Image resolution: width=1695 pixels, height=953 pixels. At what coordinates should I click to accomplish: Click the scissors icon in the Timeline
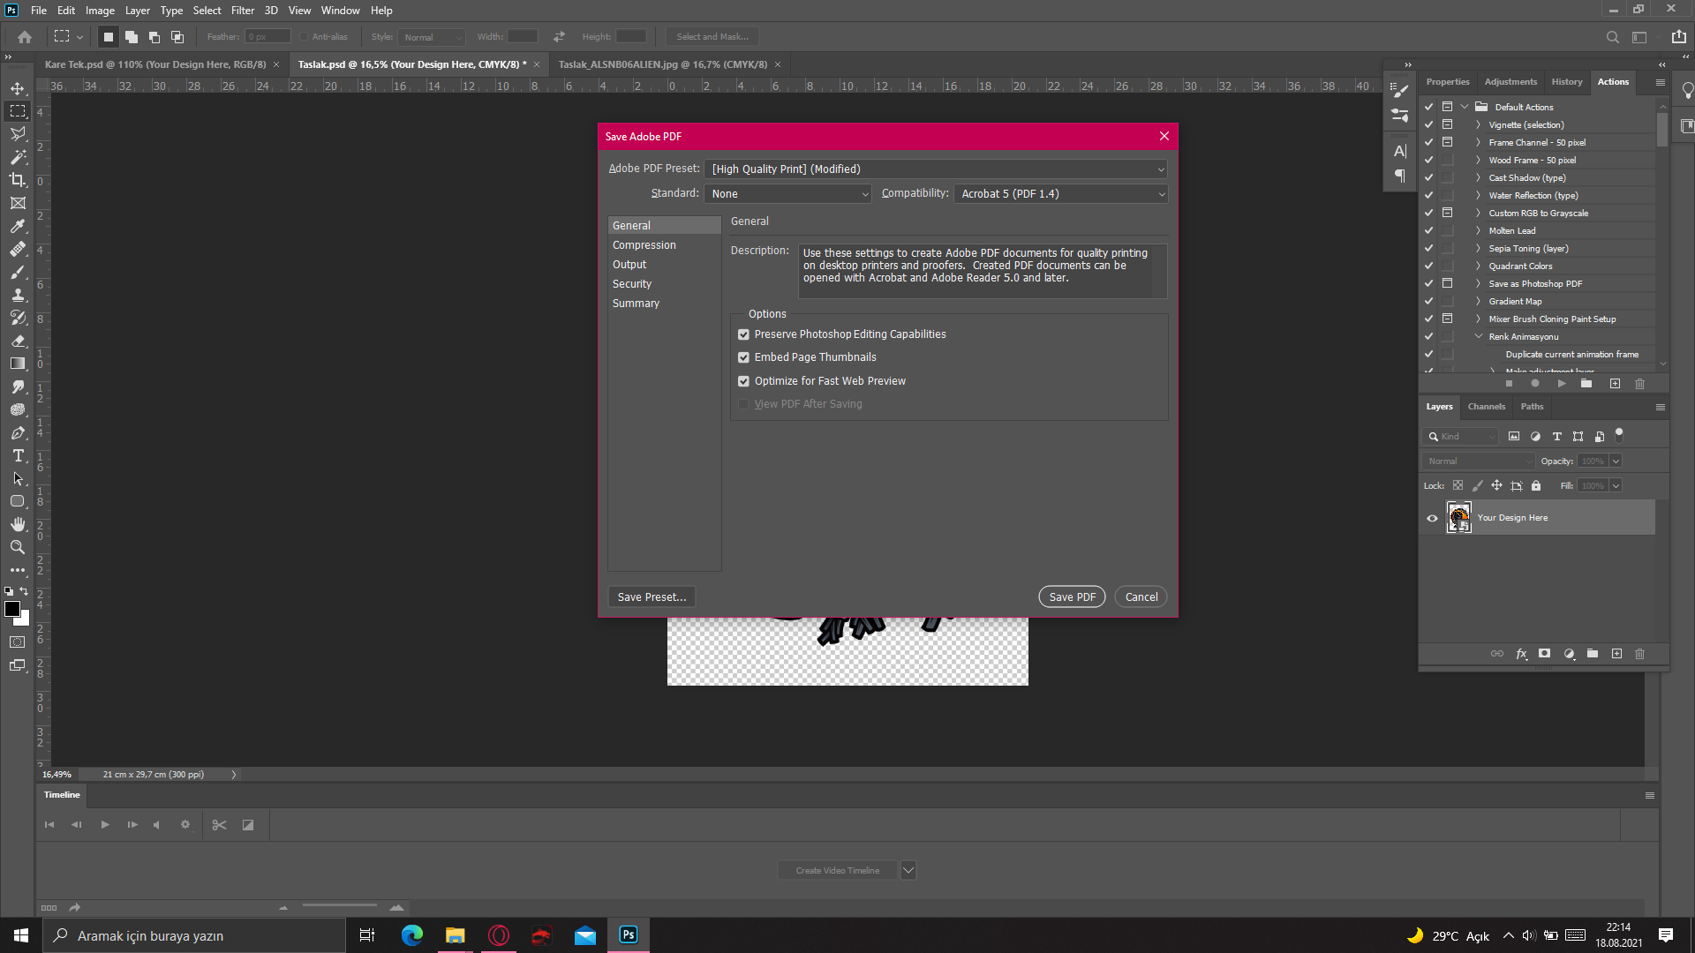(219, 824)
